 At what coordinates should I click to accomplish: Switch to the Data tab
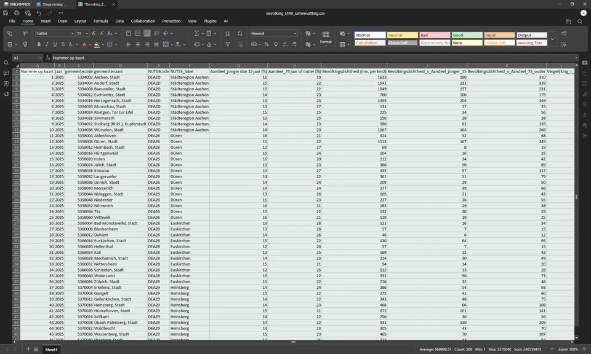[x=119, y=22]
